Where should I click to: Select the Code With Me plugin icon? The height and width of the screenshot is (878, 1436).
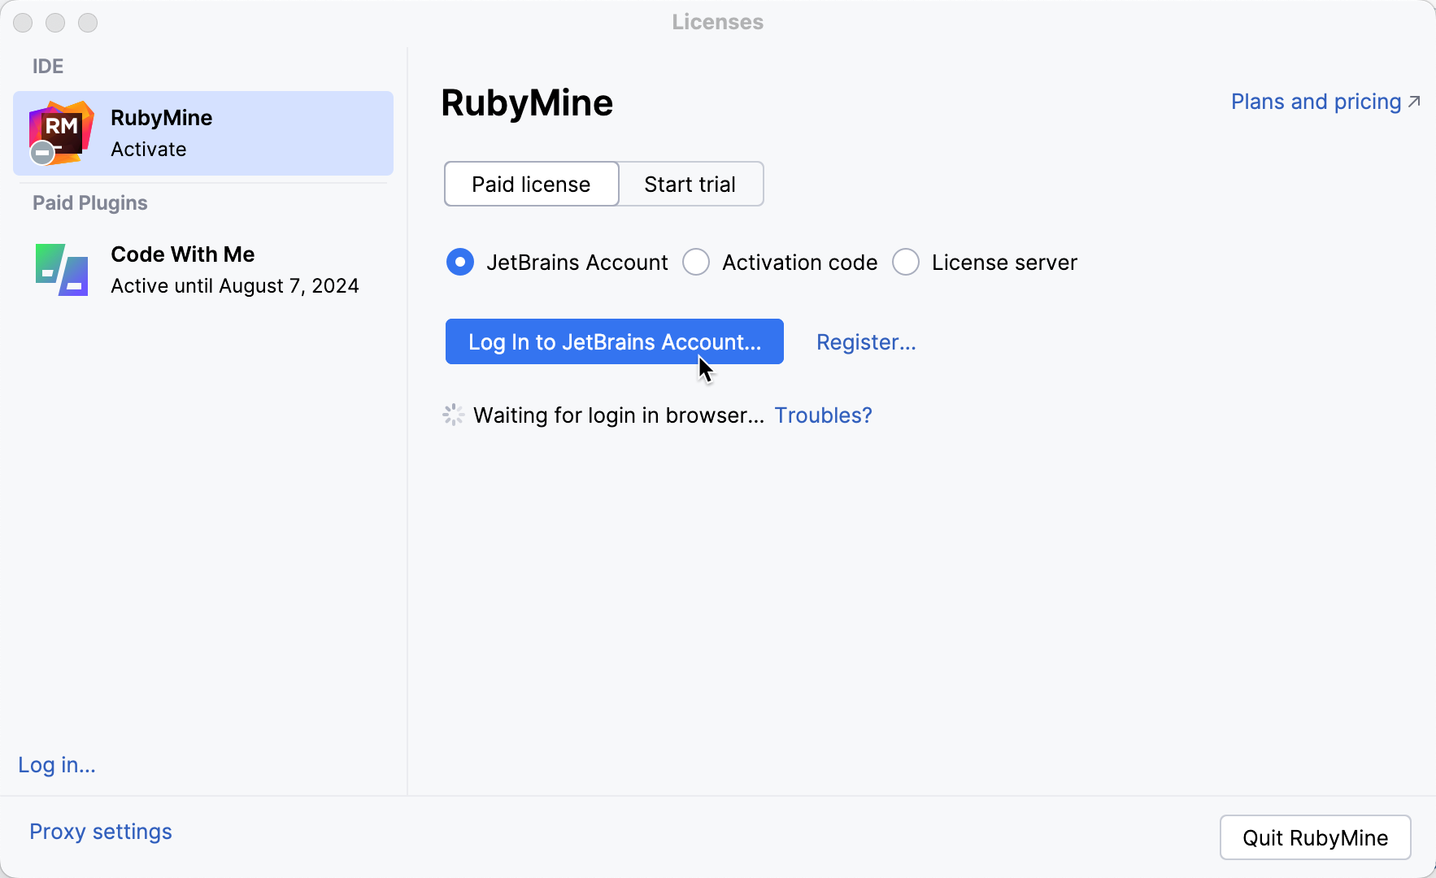(61, 269)
